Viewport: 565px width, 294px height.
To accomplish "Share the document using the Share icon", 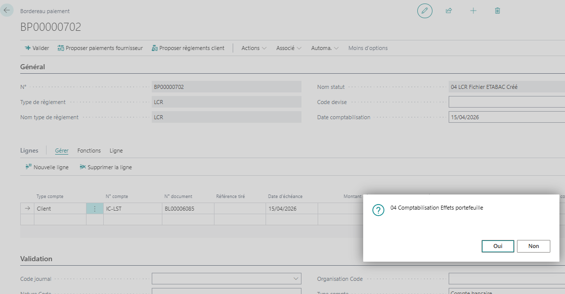I will pyautogui.click(x=449, y=11).
